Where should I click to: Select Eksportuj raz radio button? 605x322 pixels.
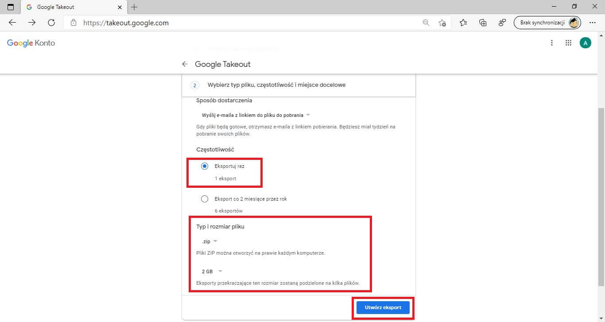coord(205,166)
